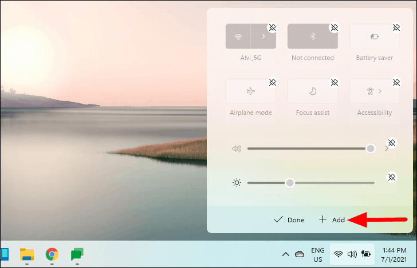Toggle the Focus assist tile

(x=313, y=91)
